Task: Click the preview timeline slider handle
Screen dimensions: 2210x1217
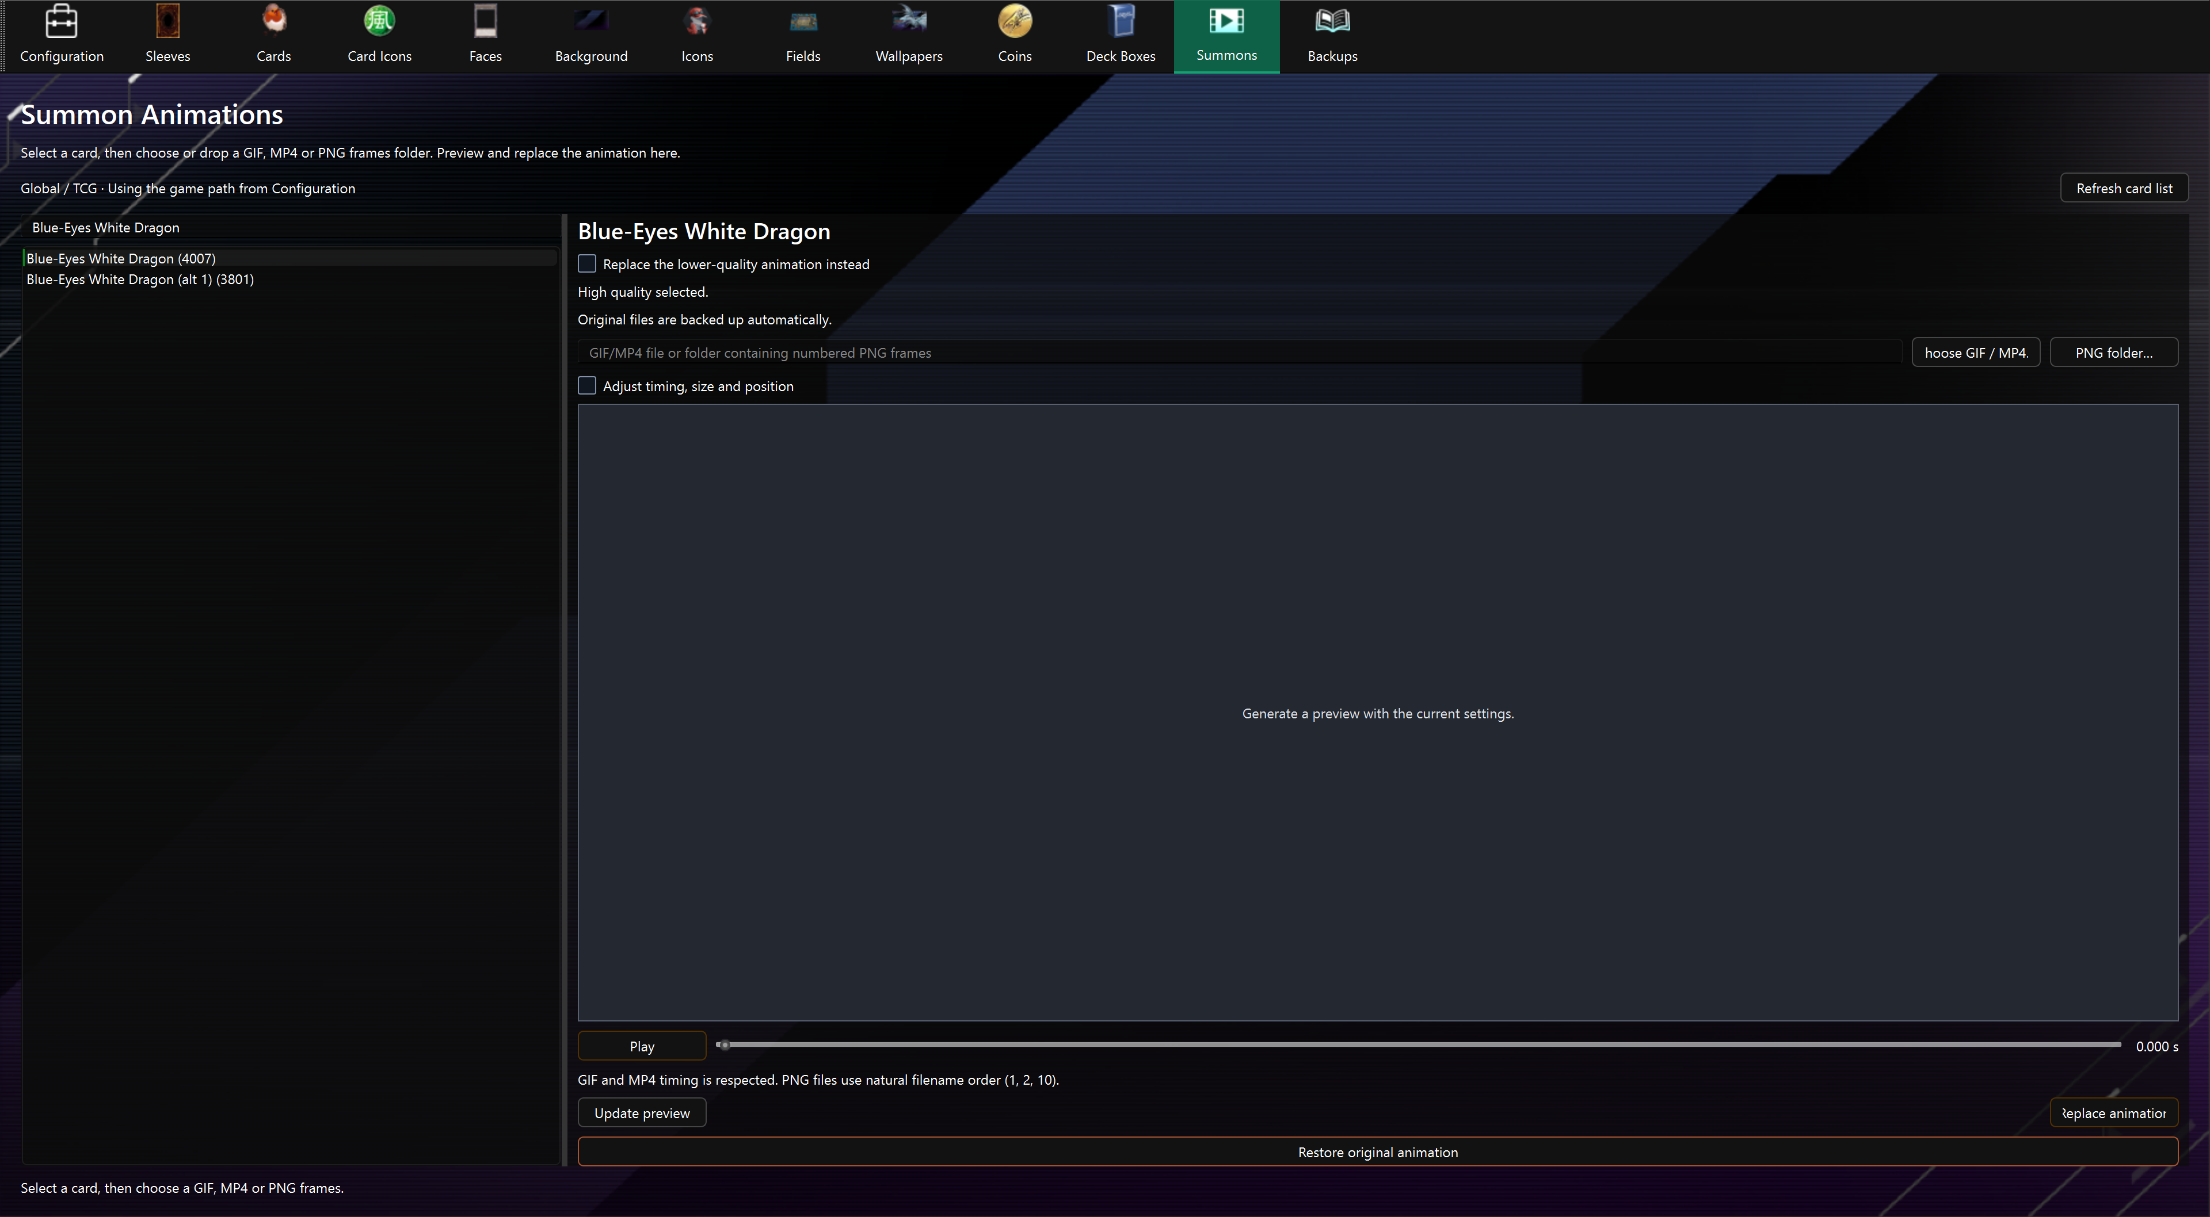Action: click(x=725, y=1044)
